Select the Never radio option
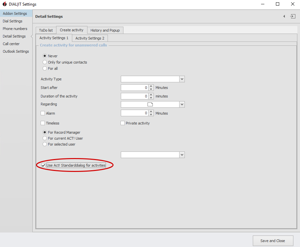The width and height of the screenshot is (300, 247). click(x=45, y=56)
